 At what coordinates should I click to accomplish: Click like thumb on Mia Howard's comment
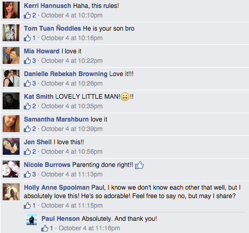click(x=27, y=61)
